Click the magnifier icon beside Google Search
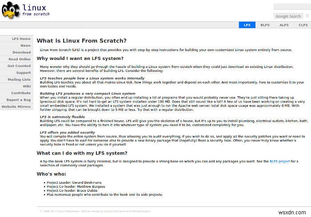 coord(307,16)
